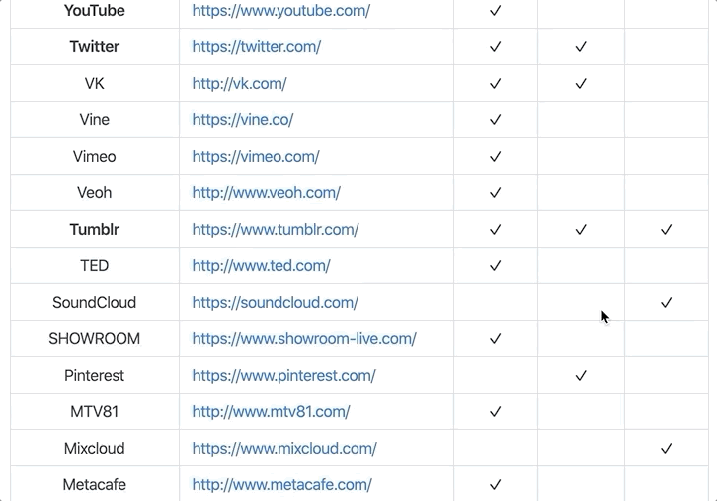The image size is (717, 501).
Task: Follow the ted.com link
Action: [261, 266]
